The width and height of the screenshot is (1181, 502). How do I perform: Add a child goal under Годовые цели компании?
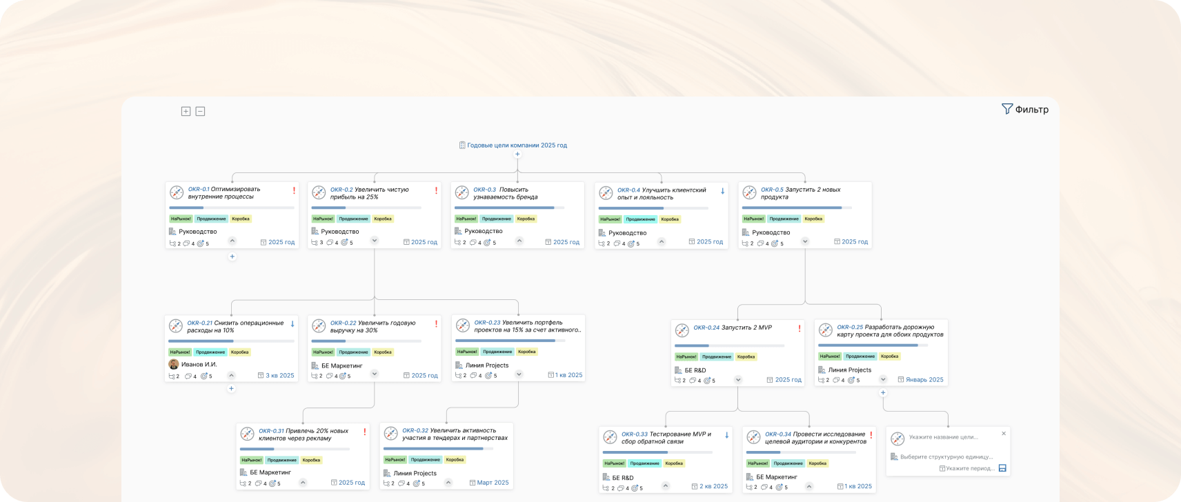(517, 154)
